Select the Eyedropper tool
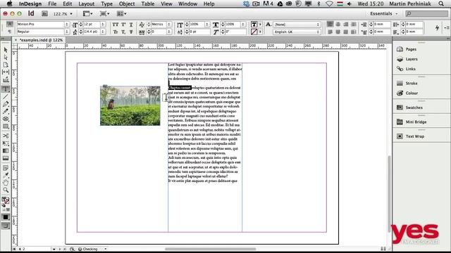 pos(6,175)
